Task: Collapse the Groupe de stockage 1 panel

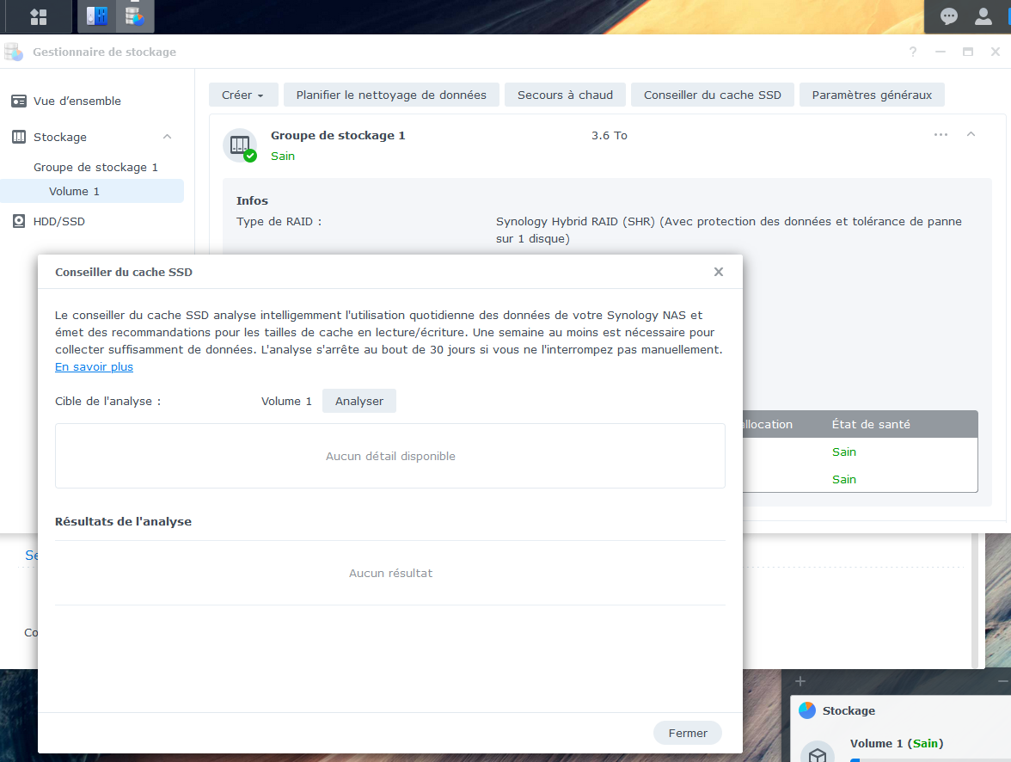Action: point(971,135)
